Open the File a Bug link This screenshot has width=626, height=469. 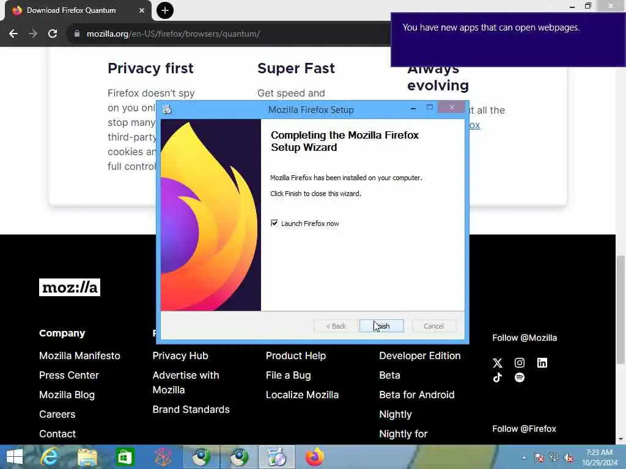click(289, 375)
